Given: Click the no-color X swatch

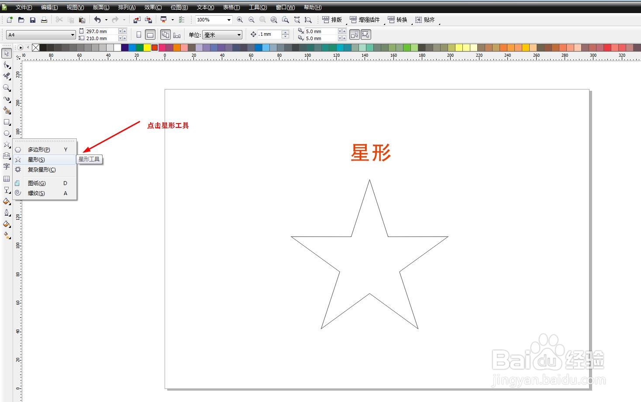Looking at the screenshot, I should click(36, 48).
